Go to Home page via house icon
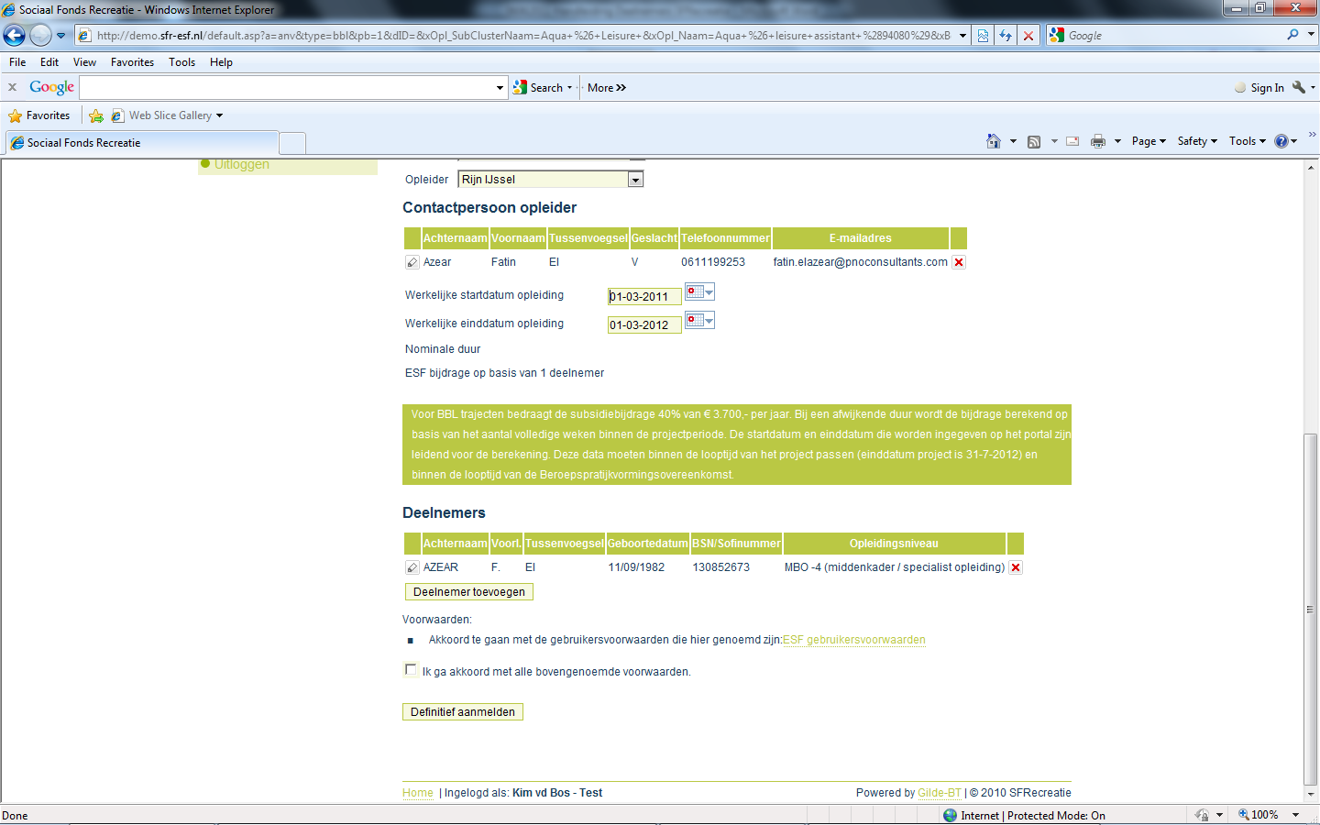This screenshot has height=825, width=1320. (x=994, y=141)
